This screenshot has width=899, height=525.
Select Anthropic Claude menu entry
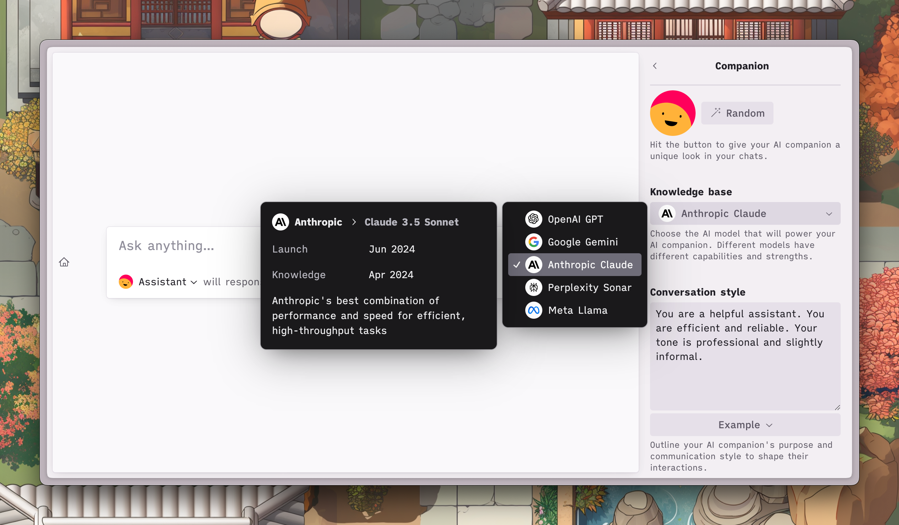pyautogui.click(x=574, y=265)
